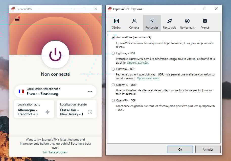Select the Protocoles tab icon

click(x=152, y=23)
